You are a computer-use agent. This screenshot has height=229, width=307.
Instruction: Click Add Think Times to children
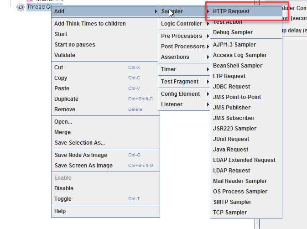click(90, 24)
